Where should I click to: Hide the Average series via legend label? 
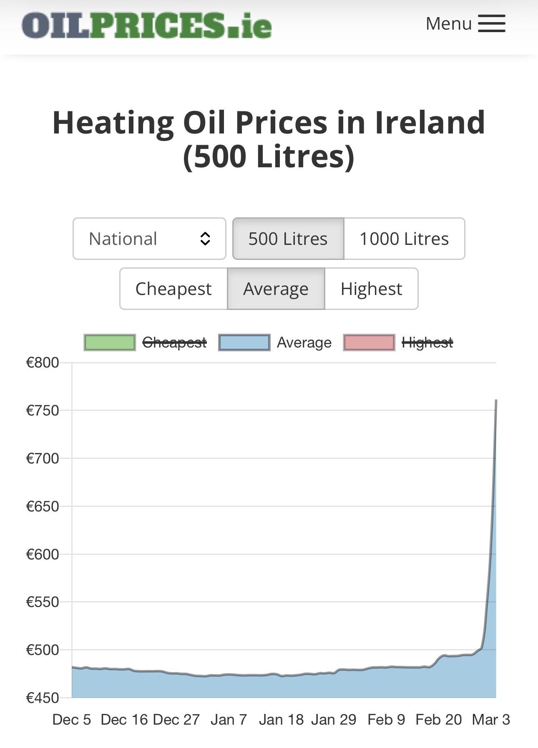304,343
